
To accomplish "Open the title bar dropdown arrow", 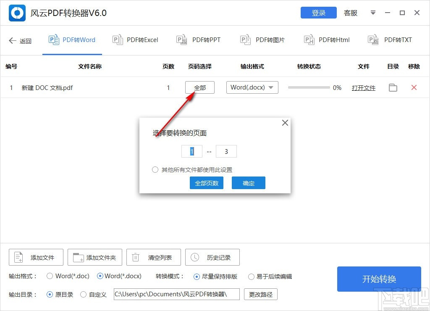I will click(373, 13).
